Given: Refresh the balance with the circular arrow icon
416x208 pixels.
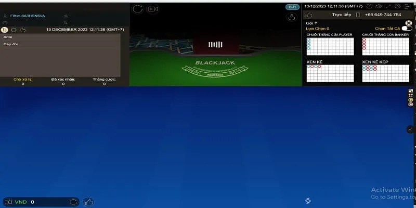Looking at the screenshot, I should click(x=73, y=202).
